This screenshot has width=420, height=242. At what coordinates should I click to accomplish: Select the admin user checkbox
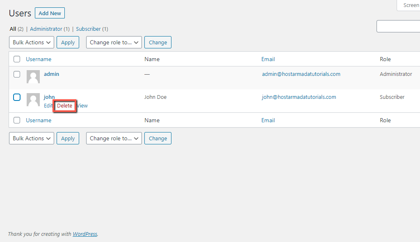click(x=17, y=74)
